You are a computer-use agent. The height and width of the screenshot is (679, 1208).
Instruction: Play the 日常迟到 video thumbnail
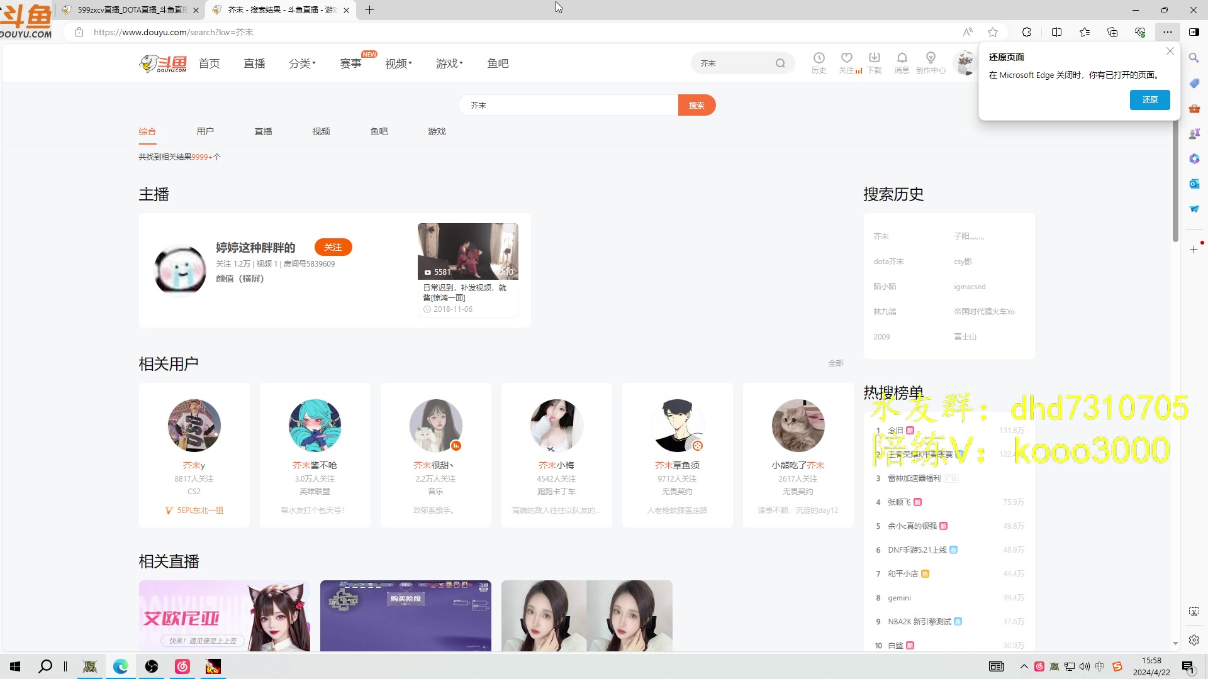click(x=467, y=251)
